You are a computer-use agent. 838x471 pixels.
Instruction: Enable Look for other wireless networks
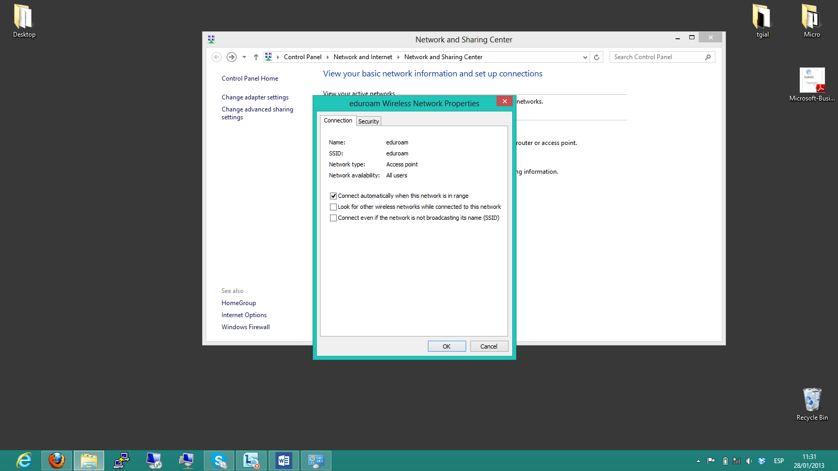333,207
